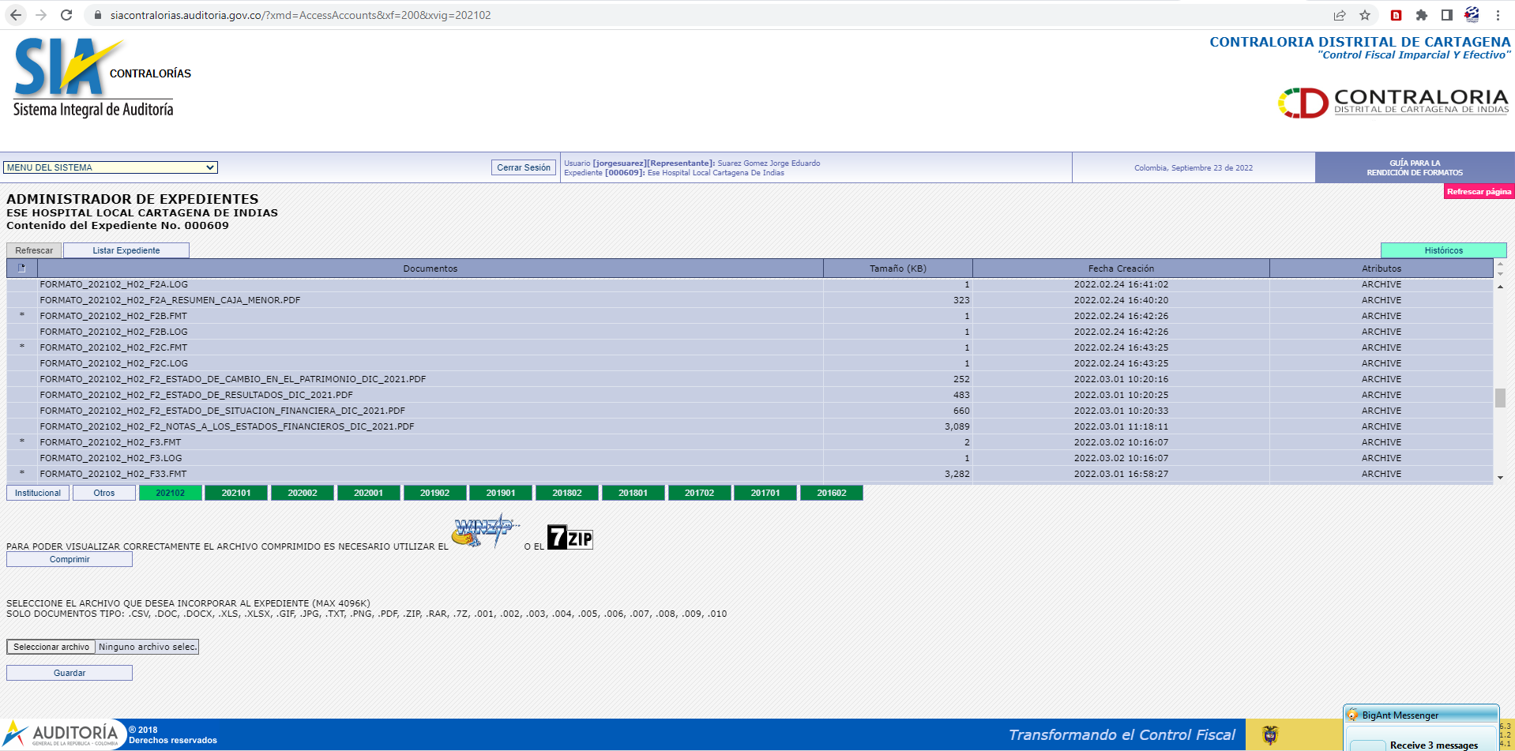Open the browser extensions puzzle icon
1515x751 pixels.
pyautogui.click(x=1422, y=15)
